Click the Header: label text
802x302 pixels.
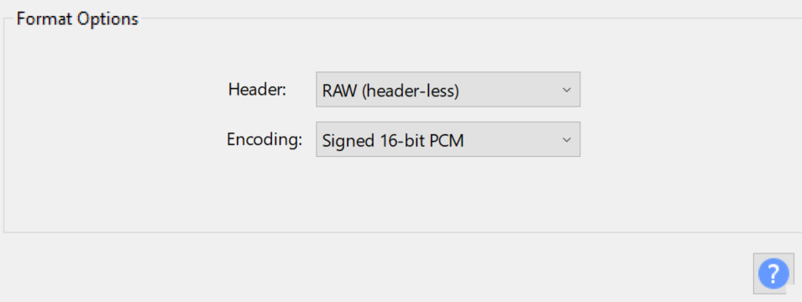pos(257,90)
